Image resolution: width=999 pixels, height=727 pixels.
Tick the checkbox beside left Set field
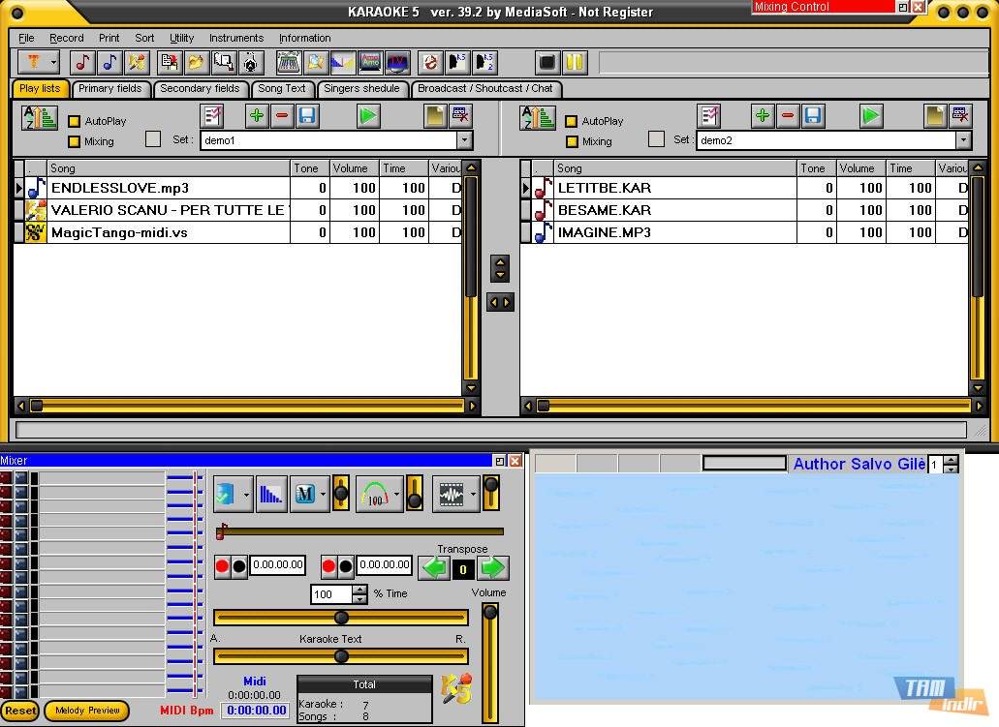coord(153,139)
